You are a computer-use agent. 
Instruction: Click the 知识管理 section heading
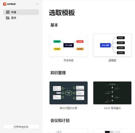[x=58, y=73]
